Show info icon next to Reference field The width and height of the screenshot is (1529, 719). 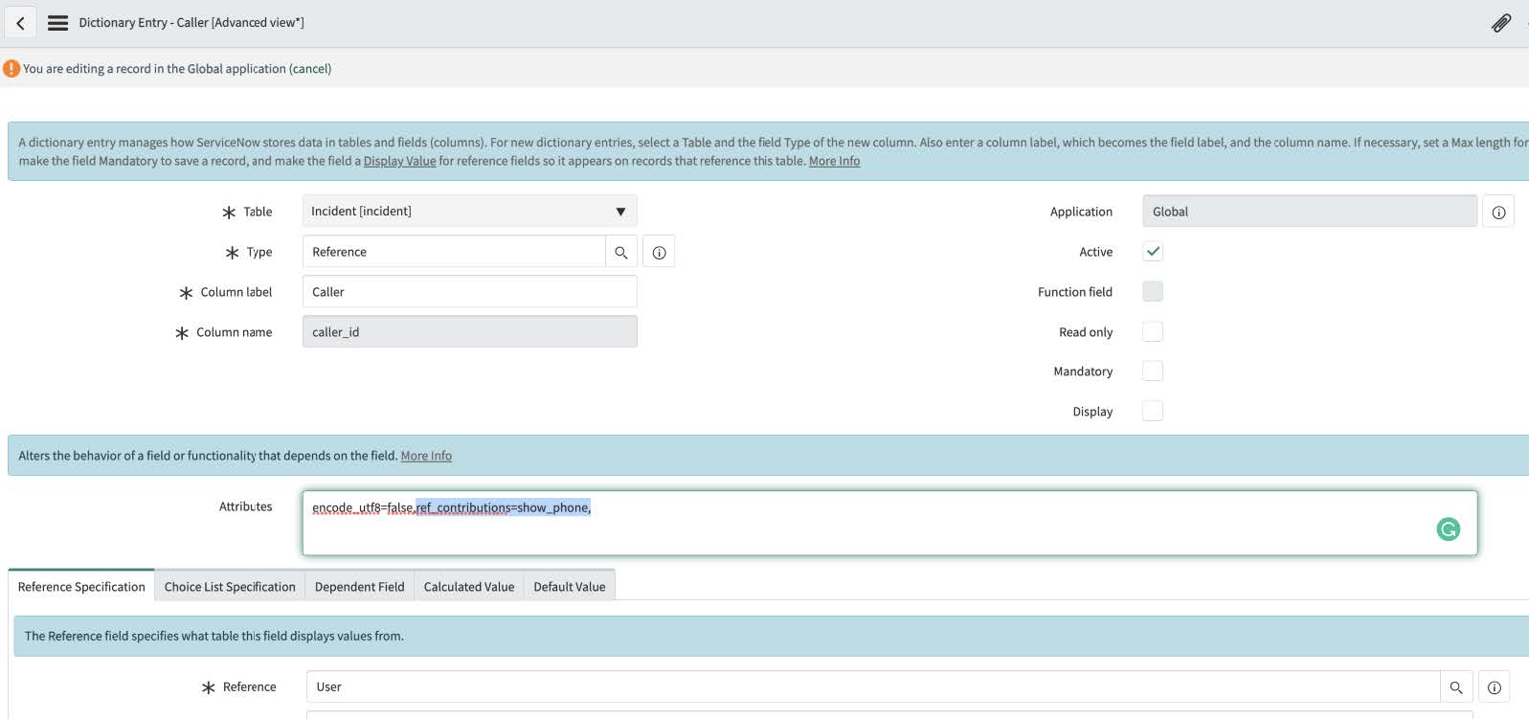[x=1494, y=687]
